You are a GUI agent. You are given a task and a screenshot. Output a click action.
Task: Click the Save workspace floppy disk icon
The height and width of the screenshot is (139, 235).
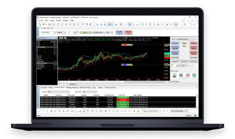(x=49, y=24)
